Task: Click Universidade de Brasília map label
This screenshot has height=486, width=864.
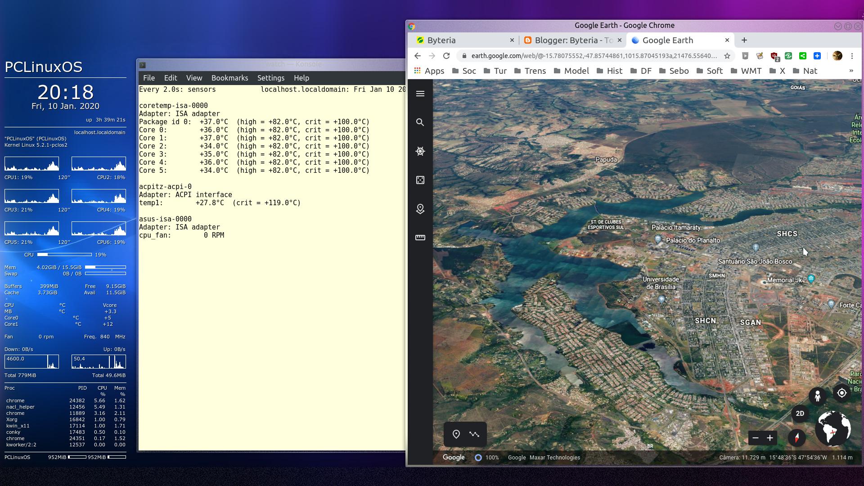Action: click(x=661, y=283)
